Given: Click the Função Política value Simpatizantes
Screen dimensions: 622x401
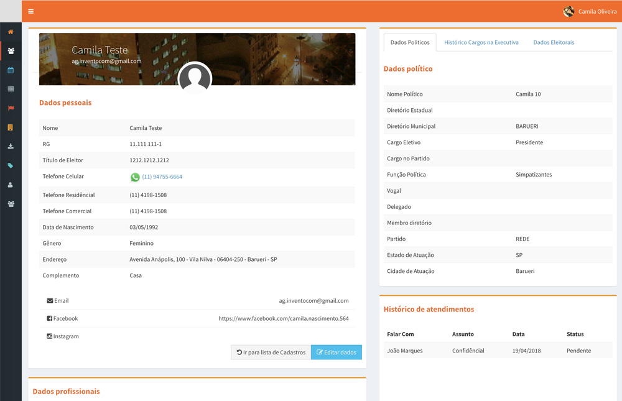Looking at the screenshot, I should click(x=534, y=175).
